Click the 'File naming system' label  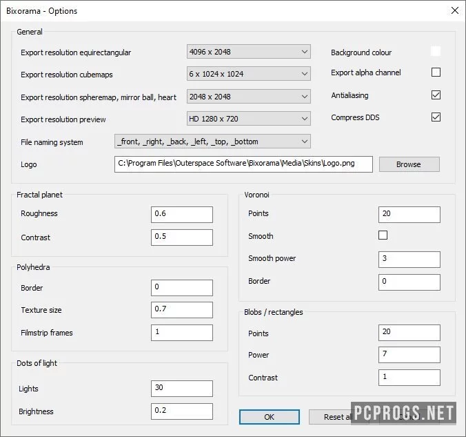[x=52, y=142]
